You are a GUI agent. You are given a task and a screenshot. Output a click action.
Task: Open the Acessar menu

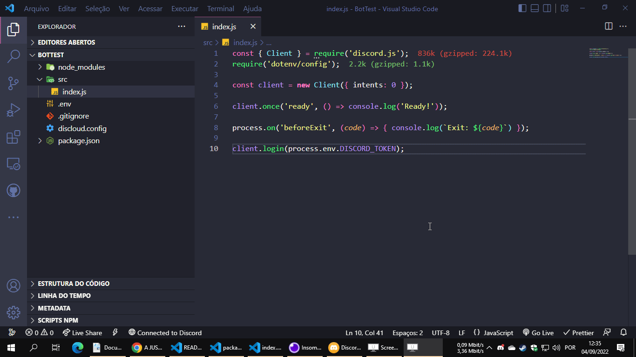150,8
